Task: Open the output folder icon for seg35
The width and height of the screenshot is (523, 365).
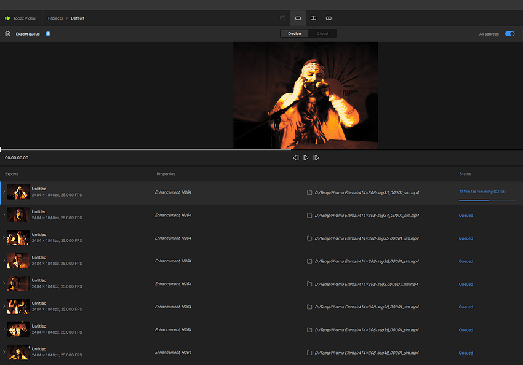Action: click(x=309, y=238)
